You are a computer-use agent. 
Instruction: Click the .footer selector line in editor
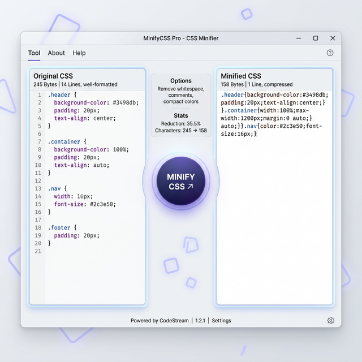click(61, 227)
